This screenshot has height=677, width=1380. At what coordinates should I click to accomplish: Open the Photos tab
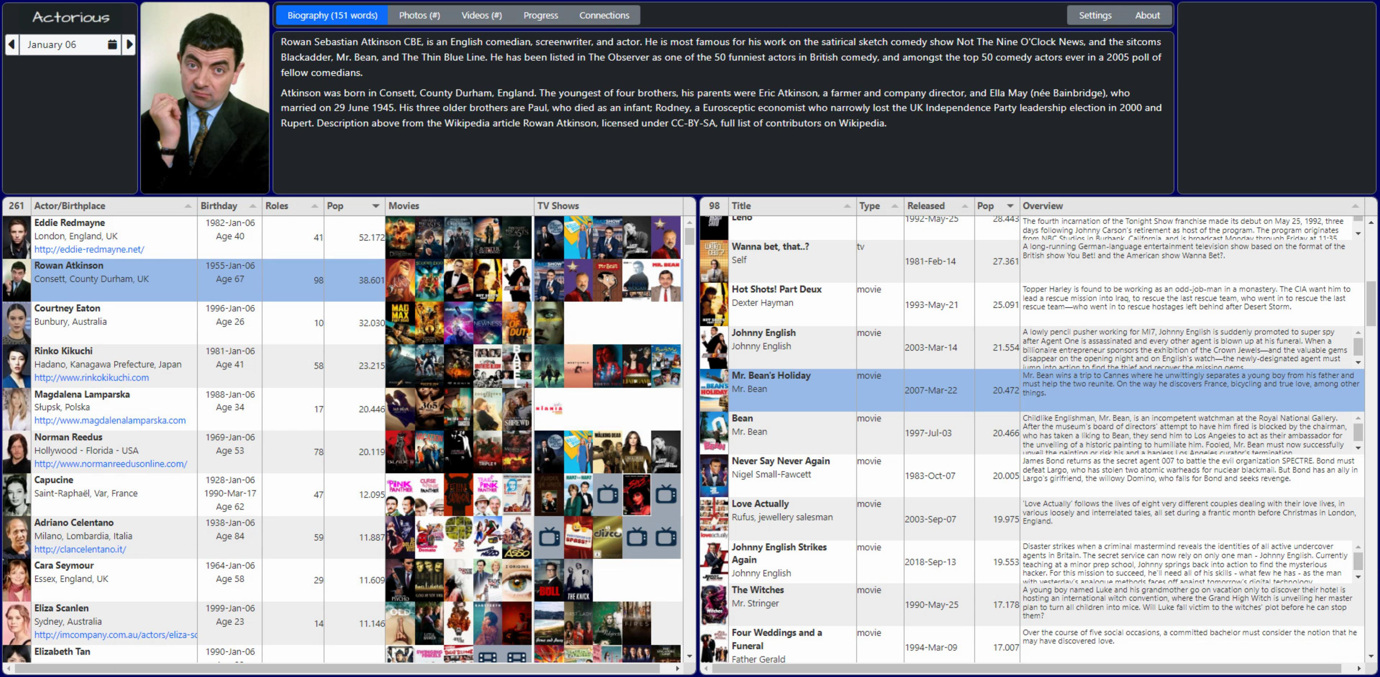click(417, 15)
